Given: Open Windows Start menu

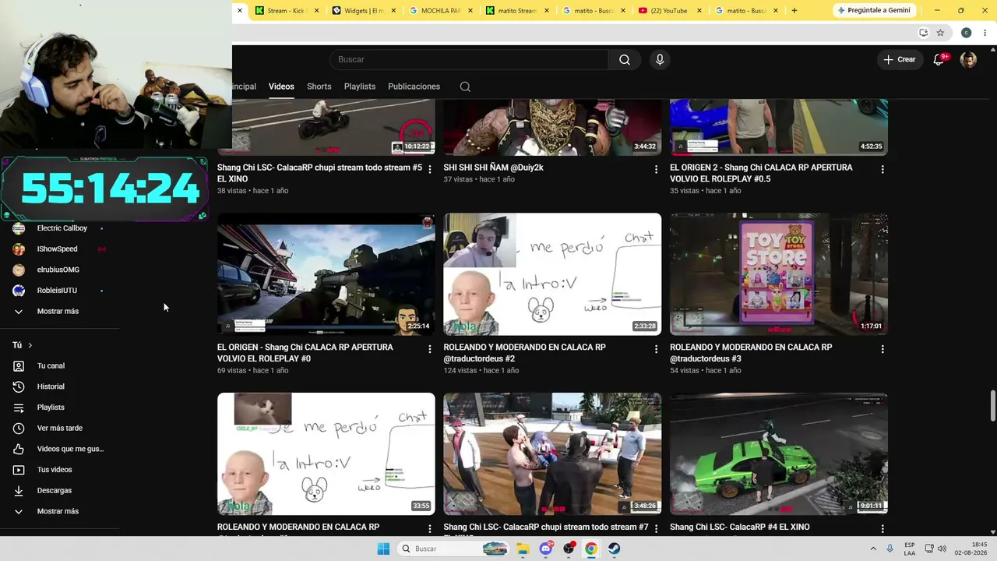Looking at the screenshot, I should click(383, 549).
